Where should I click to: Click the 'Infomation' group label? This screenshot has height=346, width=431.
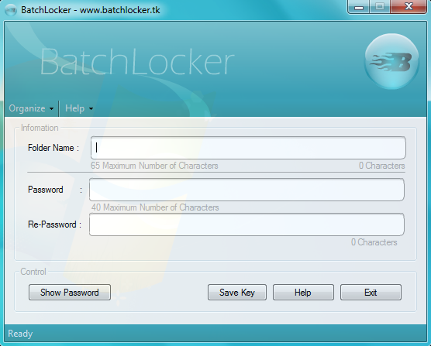pyautogui.click(x=40, y=128)
